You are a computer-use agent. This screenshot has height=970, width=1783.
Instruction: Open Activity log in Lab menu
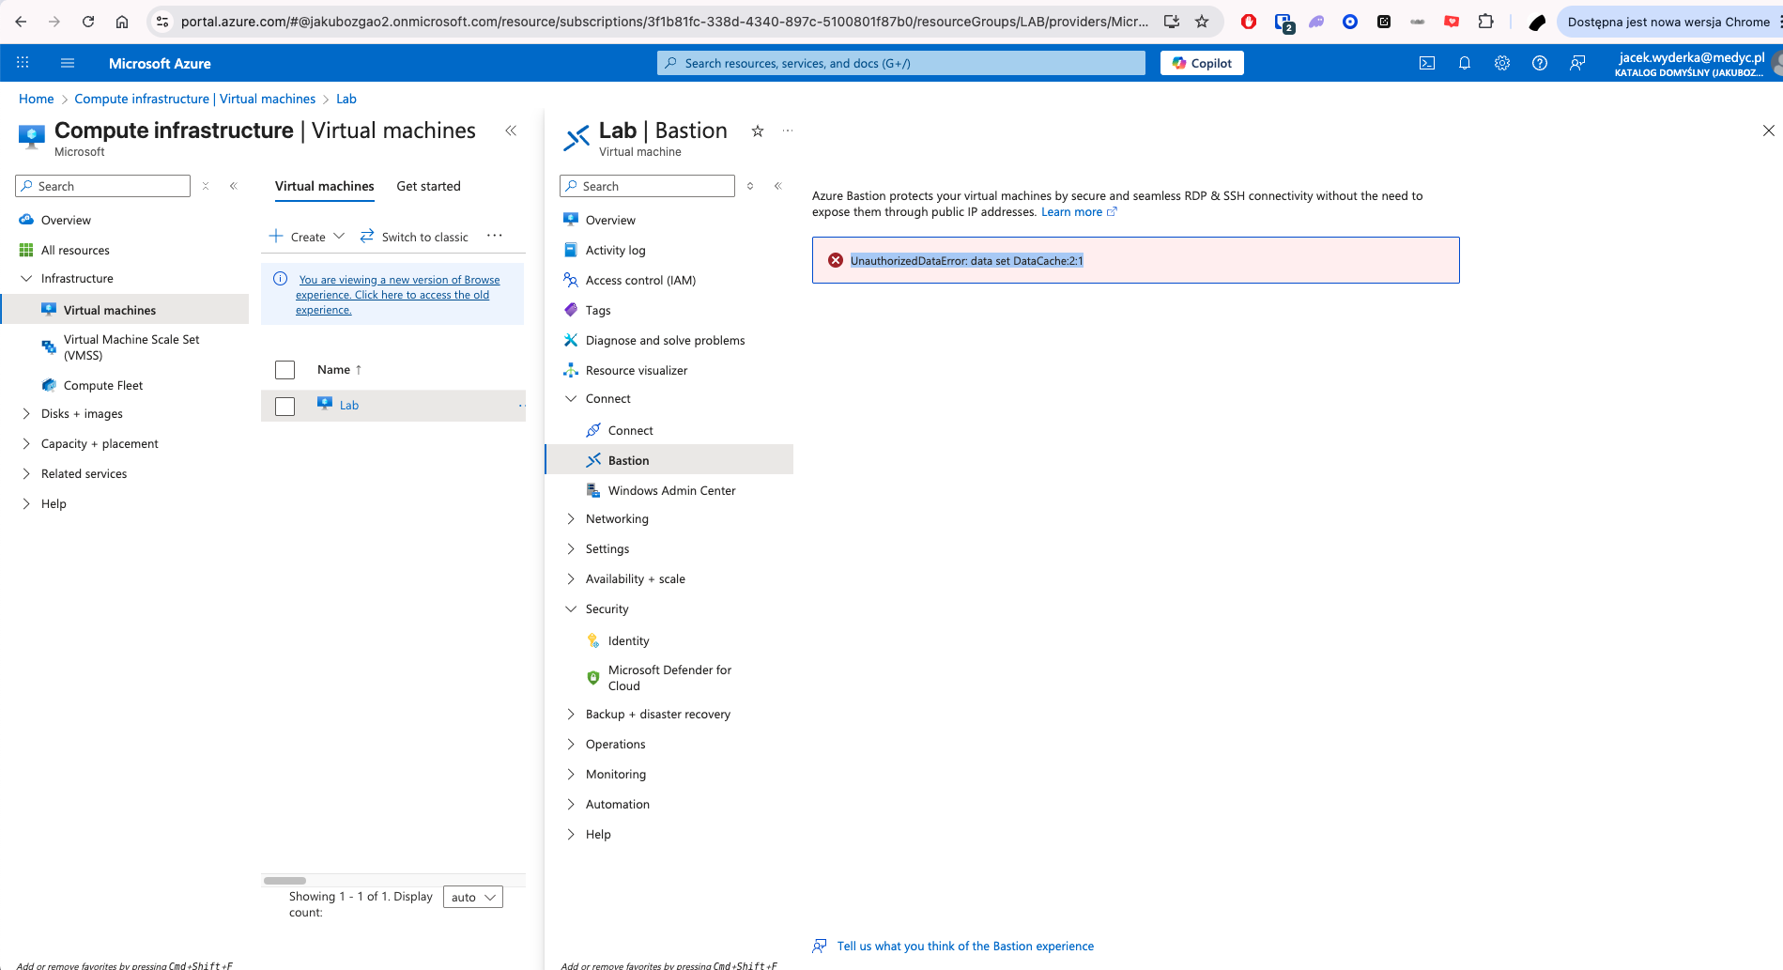tap(616, 250)
